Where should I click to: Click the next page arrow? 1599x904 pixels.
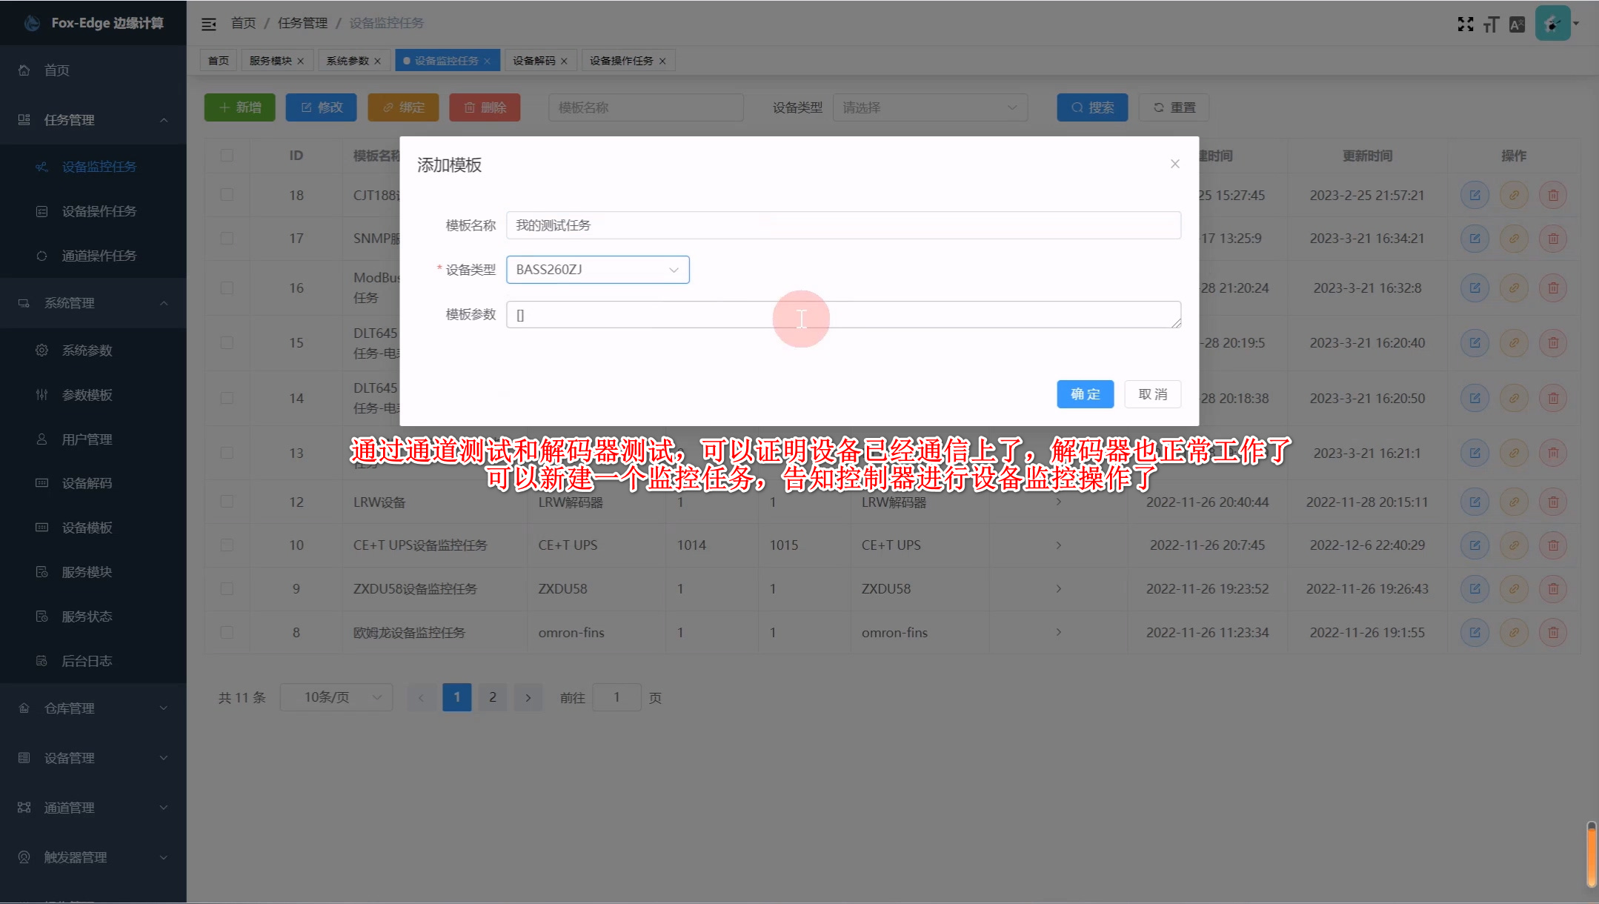click(528, 697)
